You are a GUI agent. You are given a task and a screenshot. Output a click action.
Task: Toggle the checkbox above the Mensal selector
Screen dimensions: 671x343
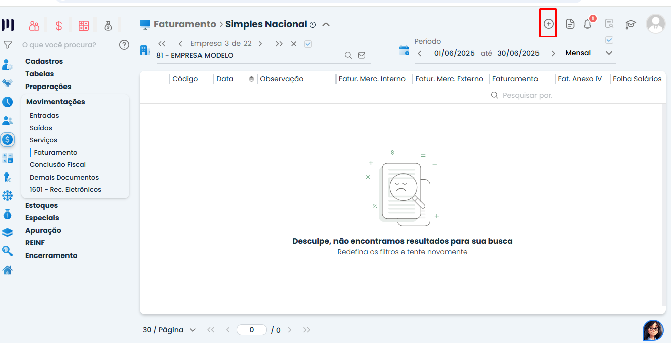tap(609, 40)
